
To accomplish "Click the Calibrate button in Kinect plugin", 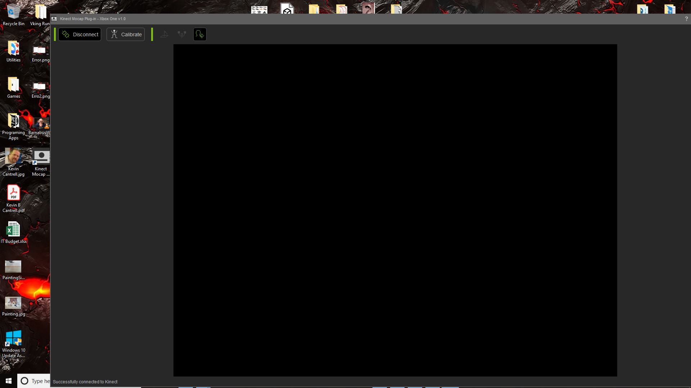I will 125,34.
